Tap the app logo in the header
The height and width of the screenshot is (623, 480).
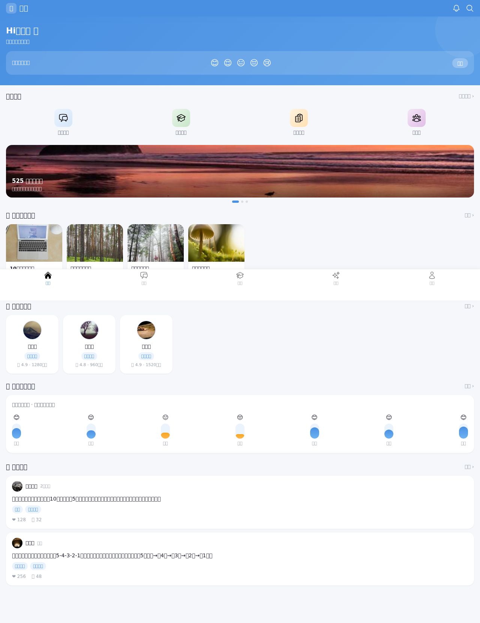11,8
